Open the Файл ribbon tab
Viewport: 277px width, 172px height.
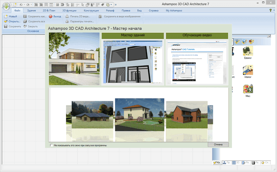pos(17,10)
